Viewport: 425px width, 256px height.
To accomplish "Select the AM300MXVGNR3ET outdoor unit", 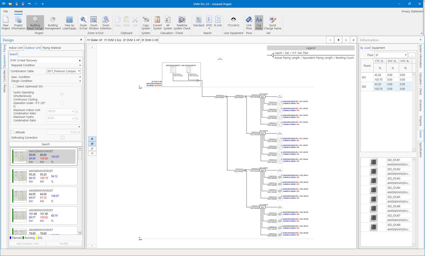I will [44, 196].
